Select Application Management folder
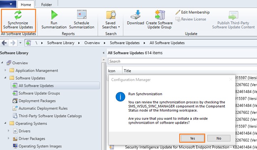 (37, 71)
